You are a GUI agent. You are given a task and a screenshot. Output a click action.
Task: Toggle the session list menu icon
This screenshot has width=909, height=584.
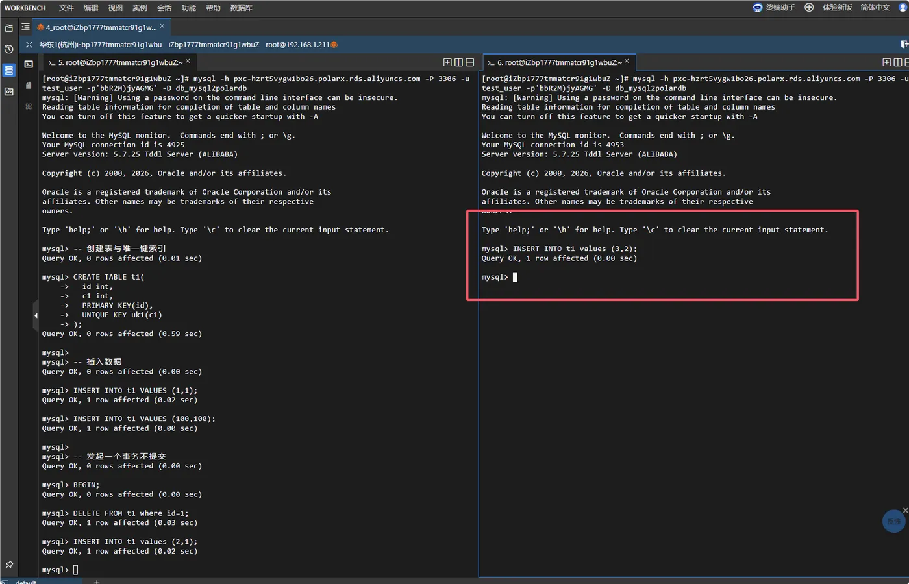25,27
